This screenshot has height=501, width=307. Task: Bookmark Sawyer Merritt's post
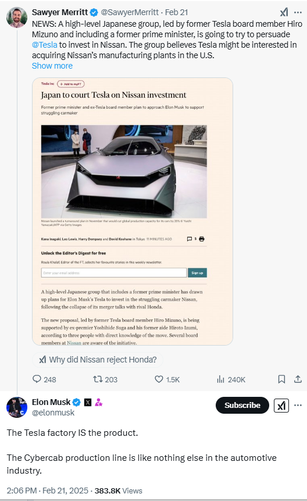281,379
